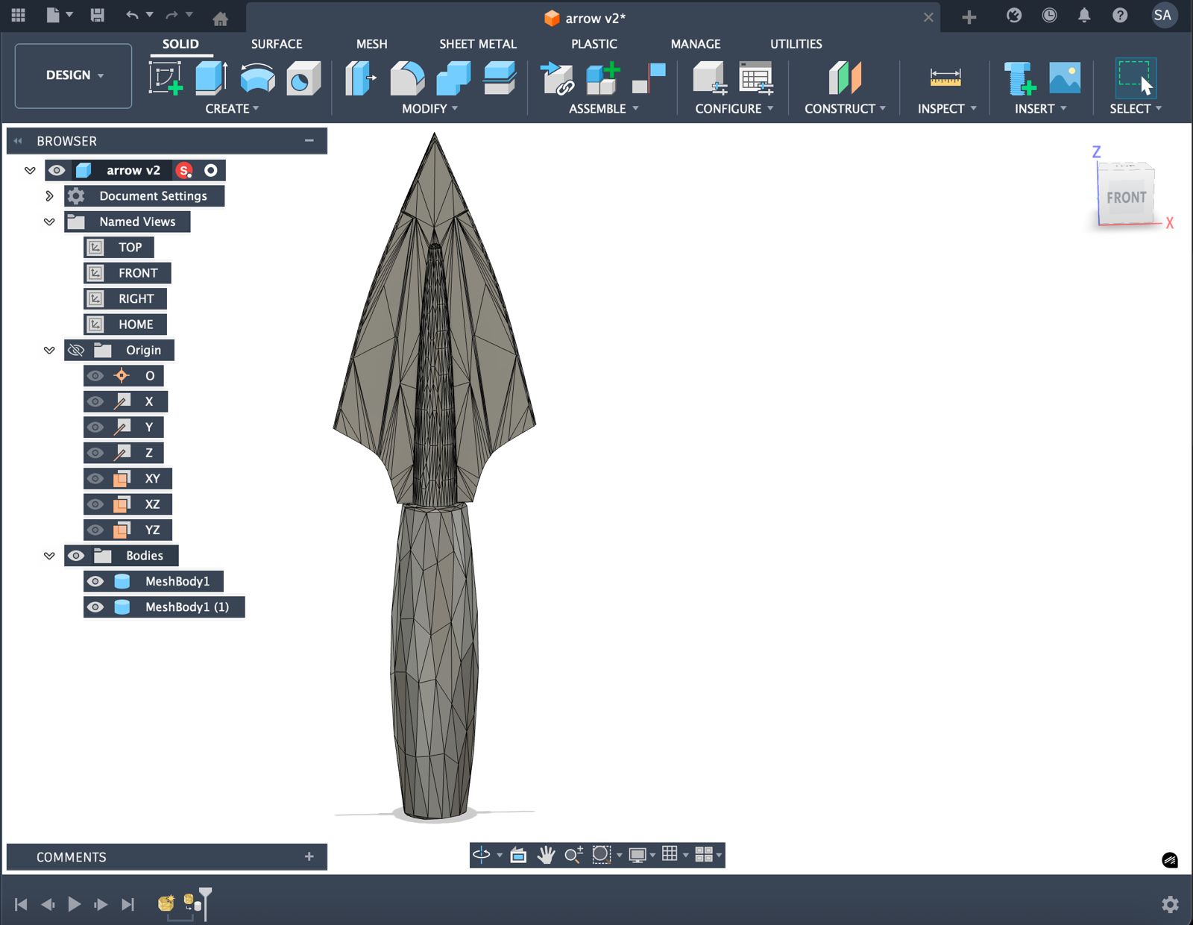
Task: Activate the Pan tool in navigation bar
Action: (547, 855)
